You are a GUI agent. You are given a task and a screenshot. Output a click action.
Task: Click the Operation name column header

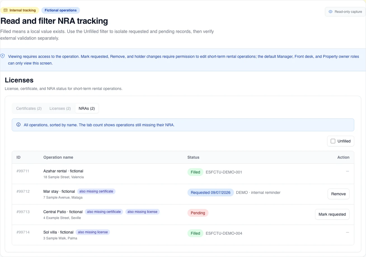tap(58, 157)
